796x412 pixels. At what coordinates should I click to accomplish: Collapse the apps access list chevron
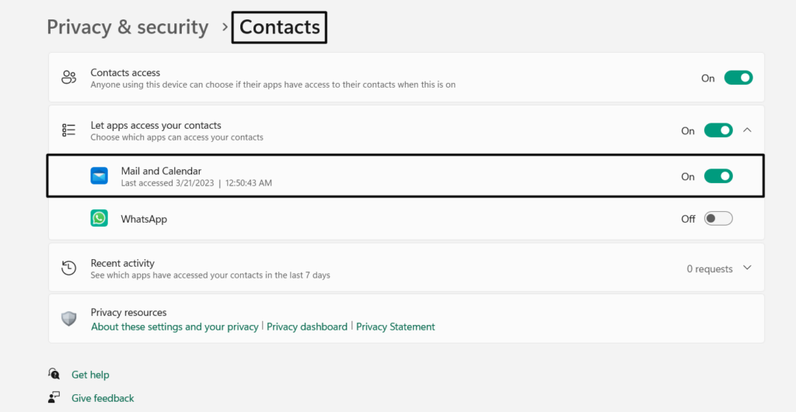click(x=747, y=130)
